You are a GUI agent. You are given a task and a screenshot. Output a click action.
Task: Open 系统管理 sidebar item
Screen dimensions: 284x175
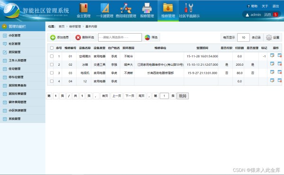(x=23, y=119)
